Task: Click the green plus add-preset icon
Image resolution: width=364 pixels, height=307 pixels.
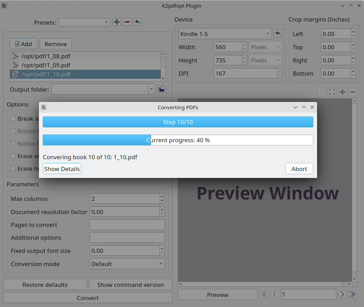Action: [x=117, y=22]
